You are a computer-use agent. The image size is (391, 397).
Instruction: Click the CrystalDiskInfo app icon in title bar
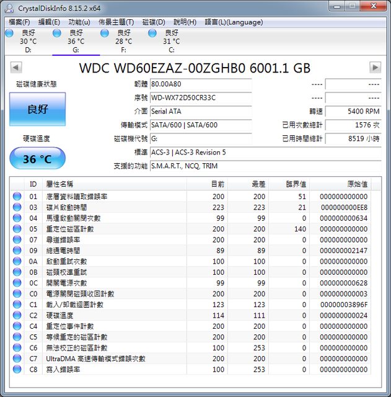(9, 6)
